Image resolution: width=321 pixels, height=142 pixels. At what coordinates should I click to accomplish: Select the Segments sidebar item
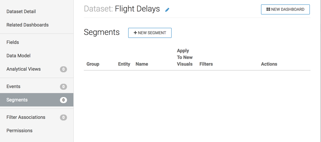coord(17,100)
